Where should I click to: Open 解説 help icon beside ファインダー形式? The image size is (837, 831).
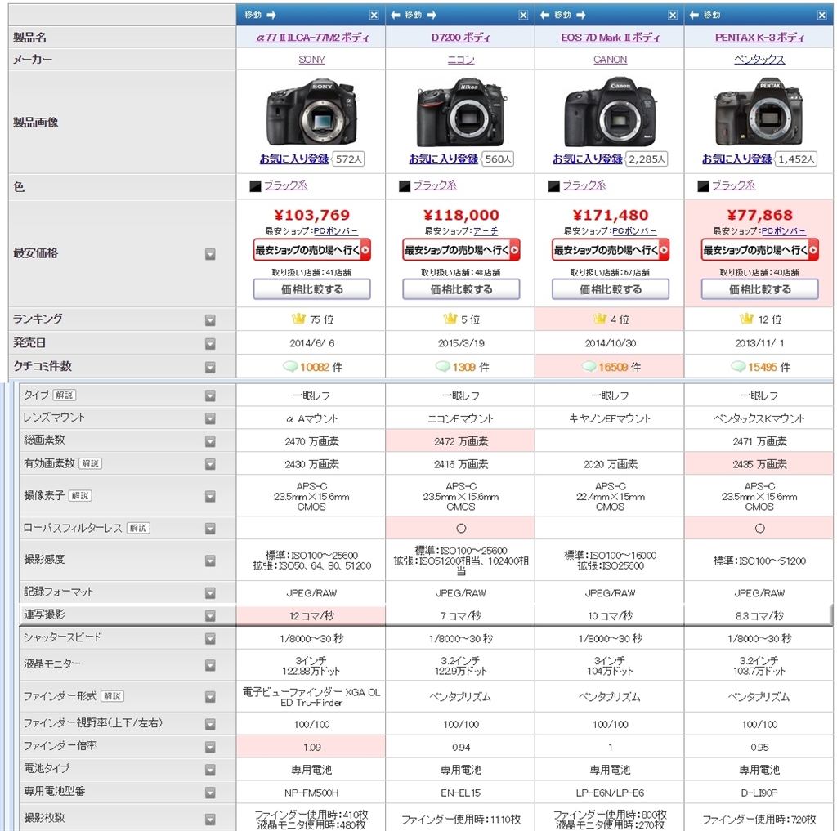112,696
